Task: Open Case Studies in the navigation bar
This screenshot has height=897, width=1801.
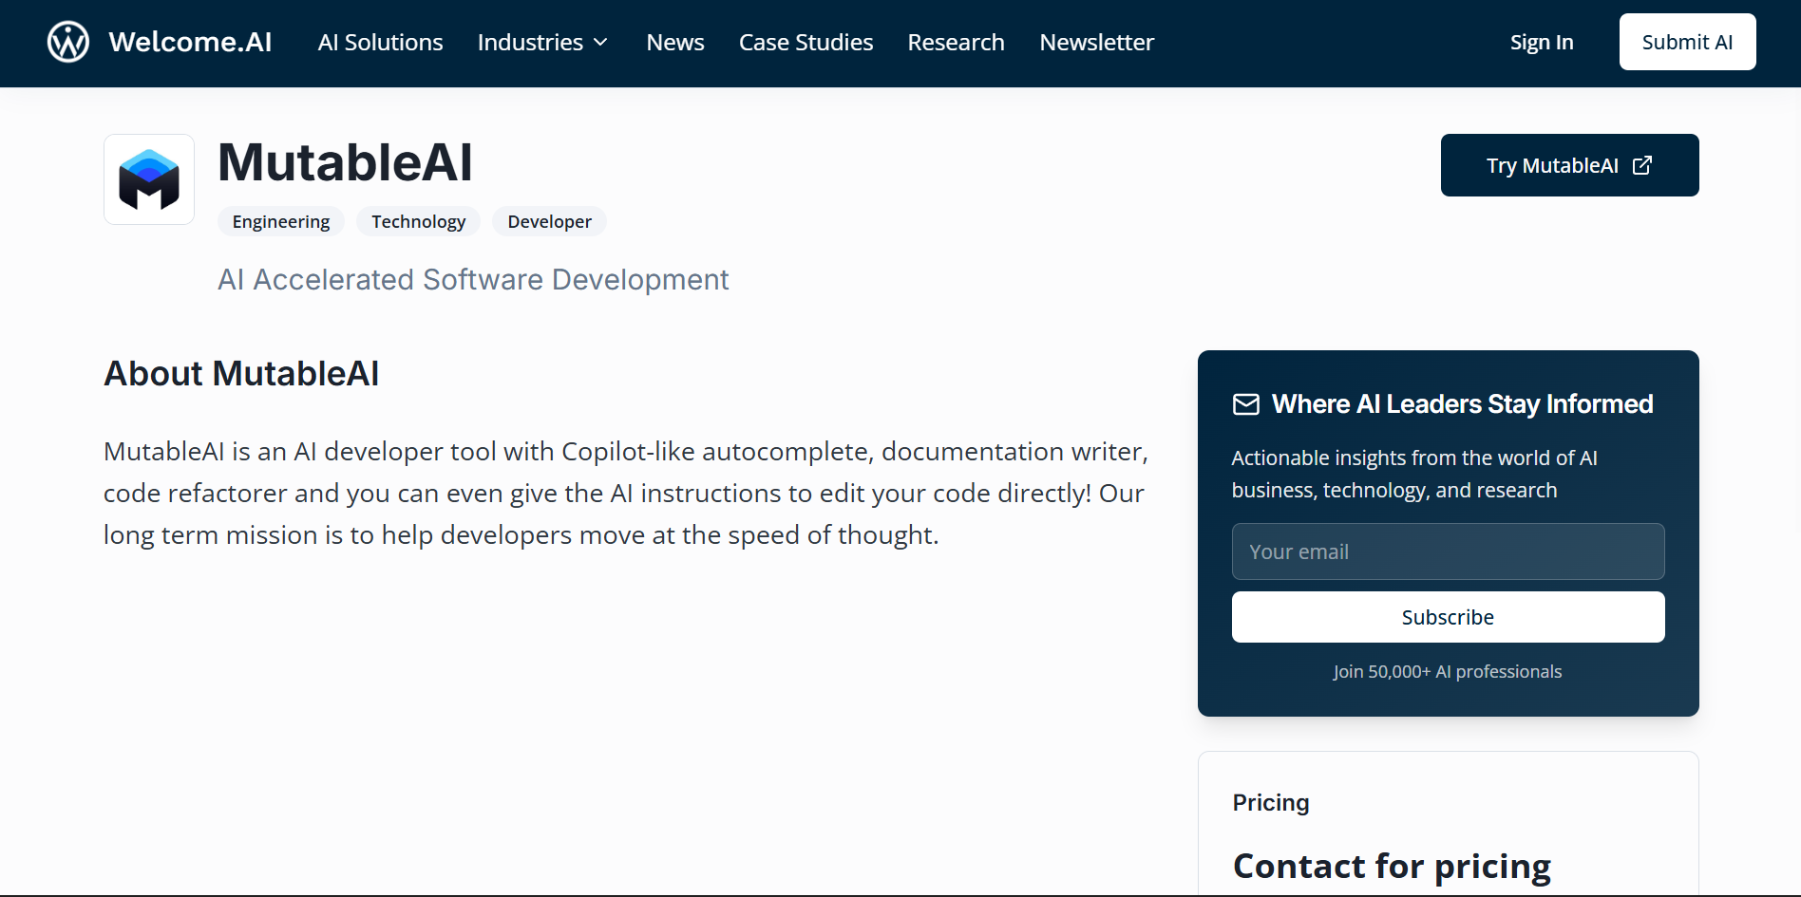Action: (x=806, y=43)
